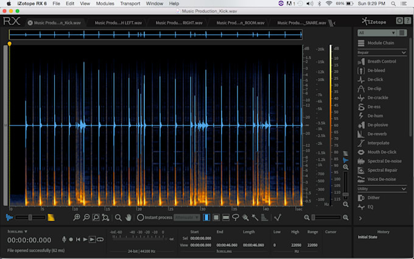Select the magnifier Zoom tool

click(118, 218)
